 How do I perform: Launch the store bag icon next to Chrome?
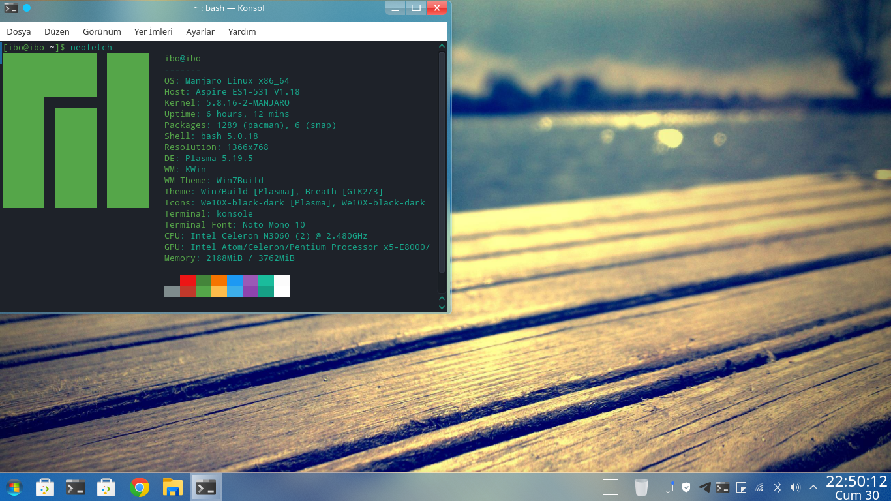point(106,487)
